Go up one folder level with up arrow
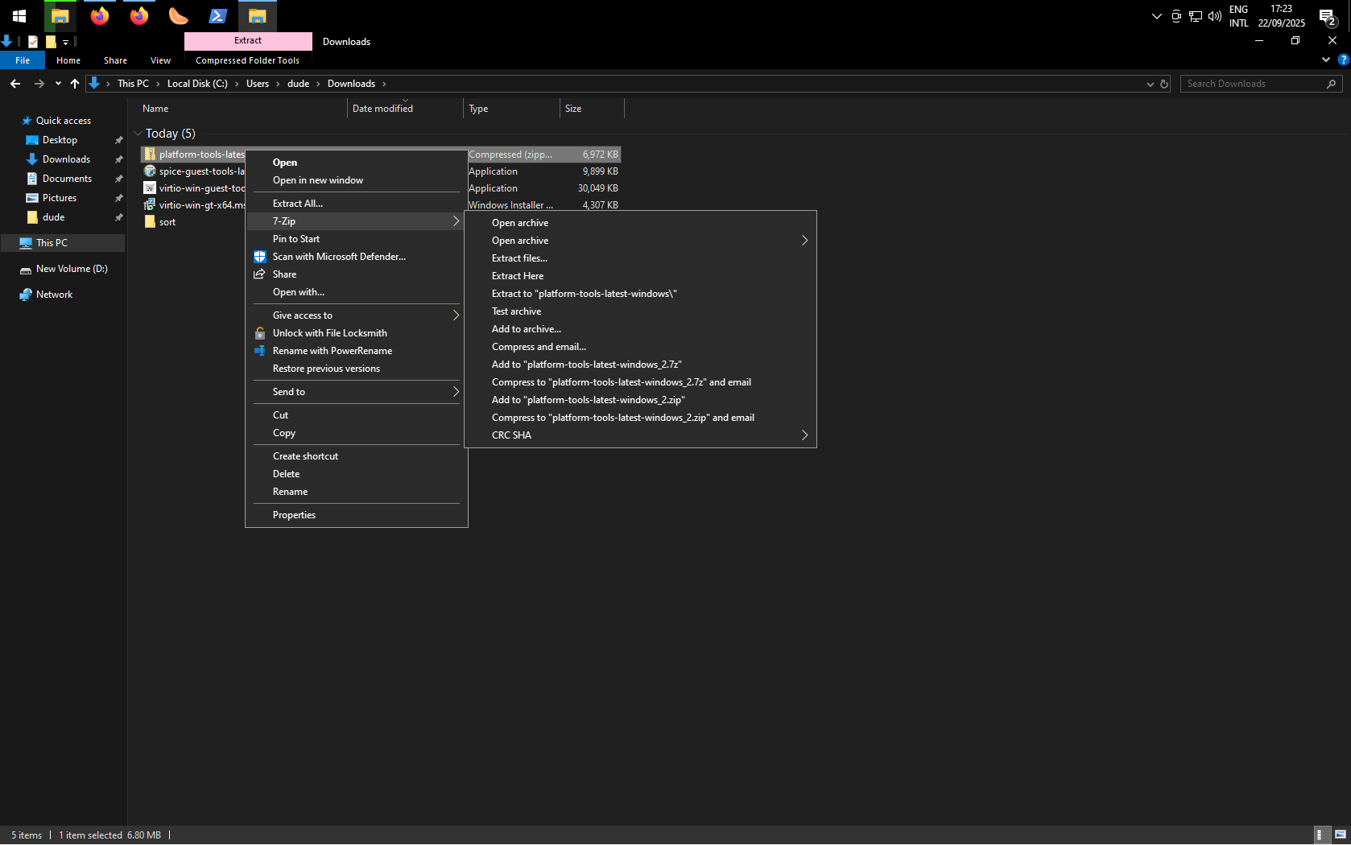This screenshot has height=845, width=1351. point(75,84)
